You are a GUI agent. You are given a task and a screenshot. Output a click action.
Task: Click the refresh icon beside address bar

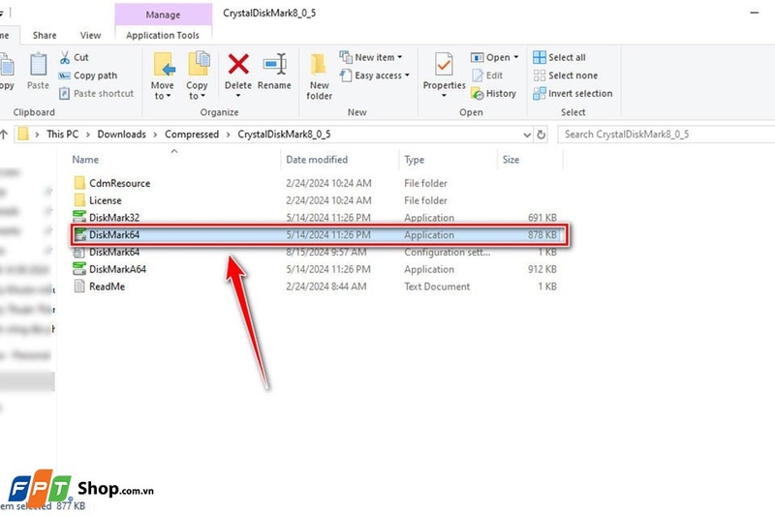[542, 135]
